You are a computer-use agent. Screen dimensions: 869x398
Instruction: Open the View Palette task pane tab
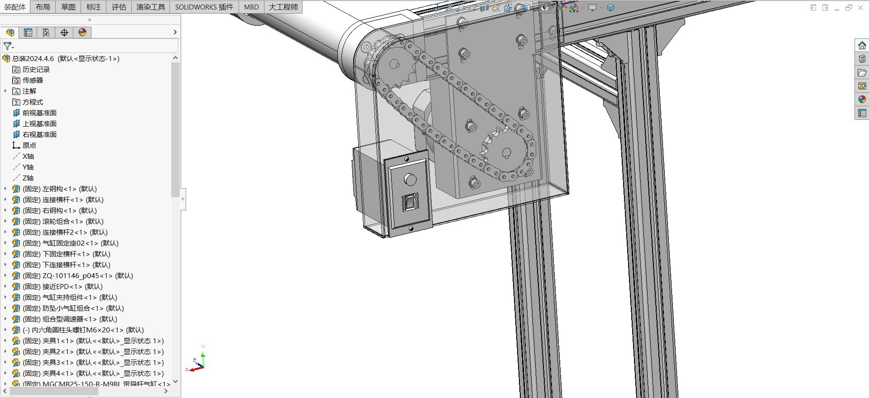(x=862, y=86)
